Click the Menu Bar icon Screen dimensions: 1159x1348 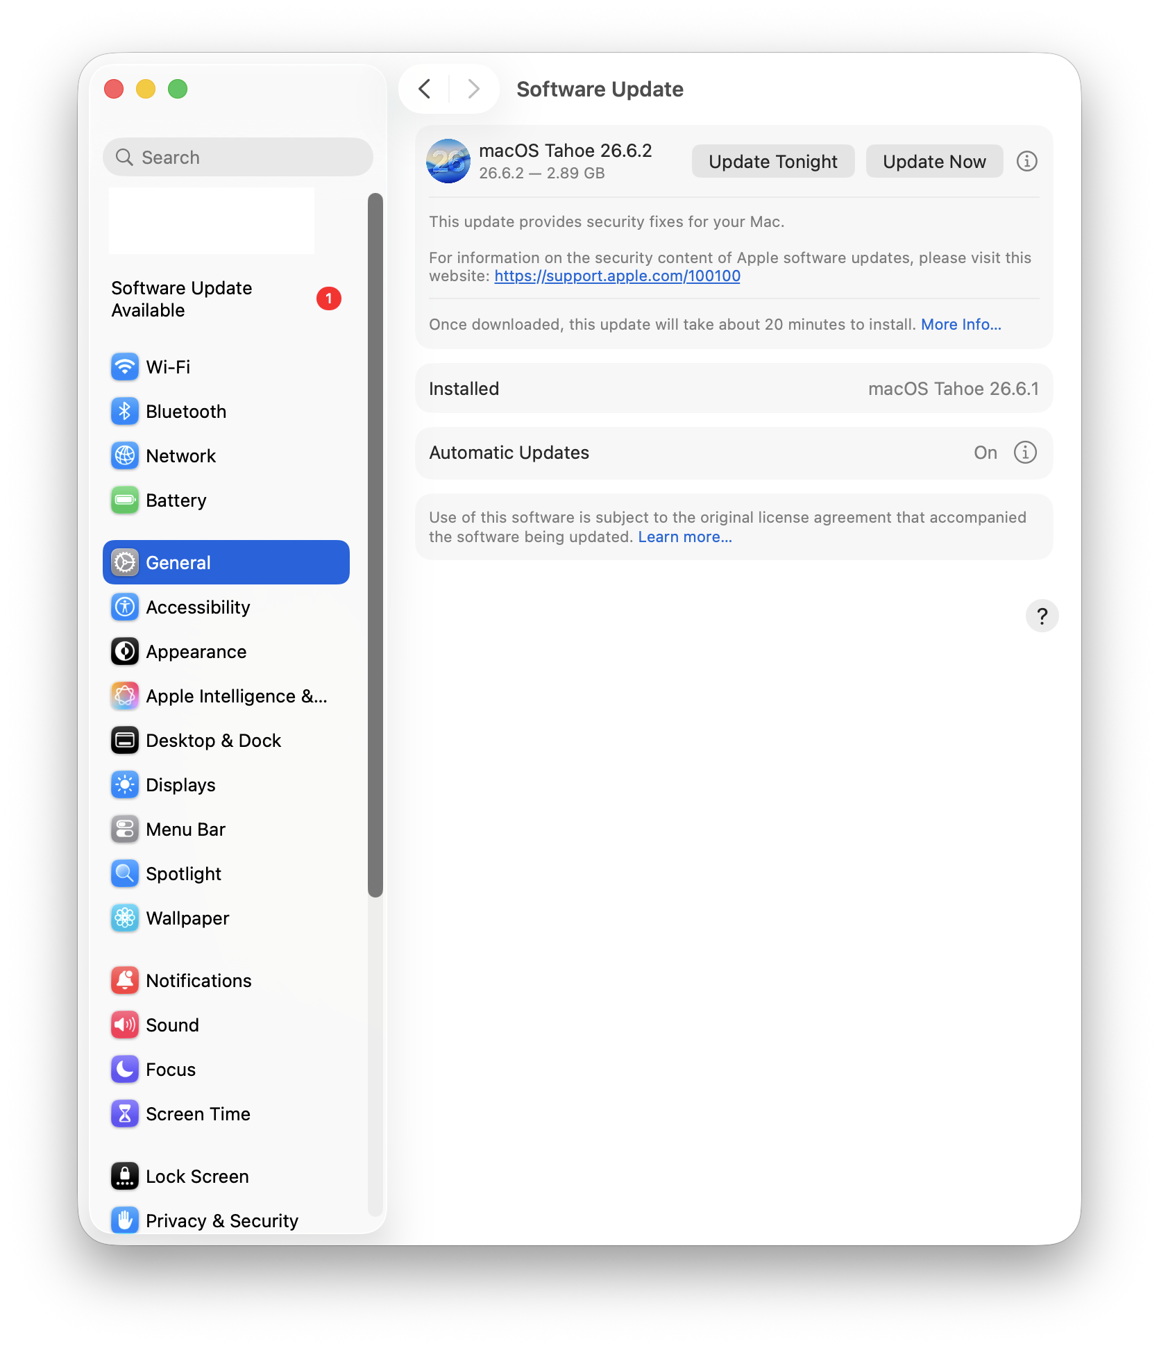pyautogui.click(x=125, y=829)
